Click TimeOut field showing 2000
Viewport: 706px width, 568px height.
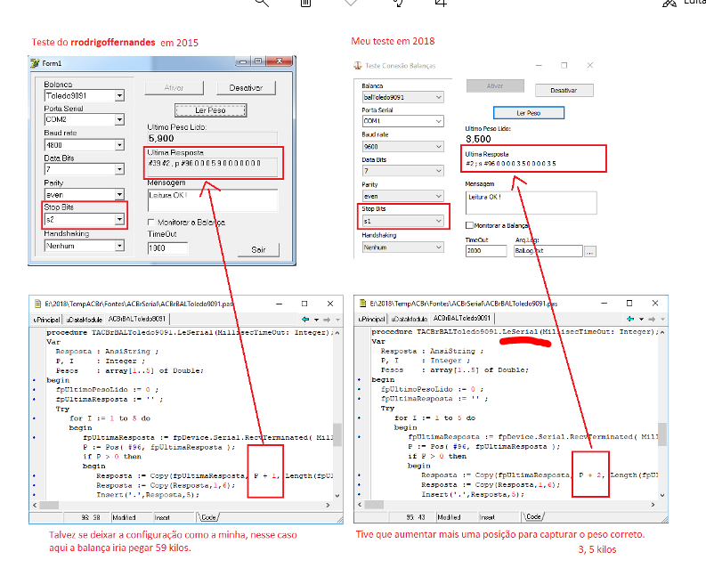(x=486, y=251)
